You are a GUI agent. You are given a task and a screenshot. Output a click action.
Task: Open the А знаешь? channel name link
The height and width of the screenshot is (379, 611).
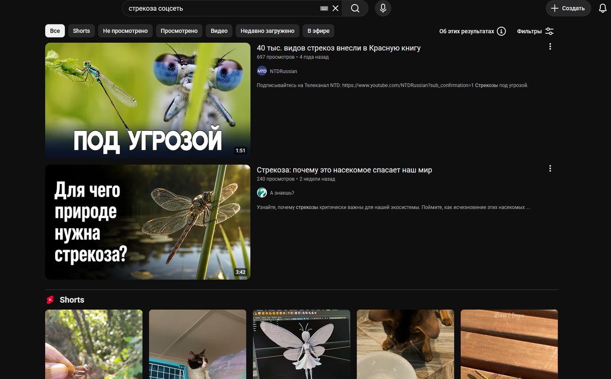(282, 193)
